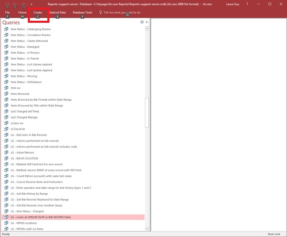Click the query icon for Item Status - Damaged
Image resolution: width=287 pixels, height=237 pixels.
(6, 47)
